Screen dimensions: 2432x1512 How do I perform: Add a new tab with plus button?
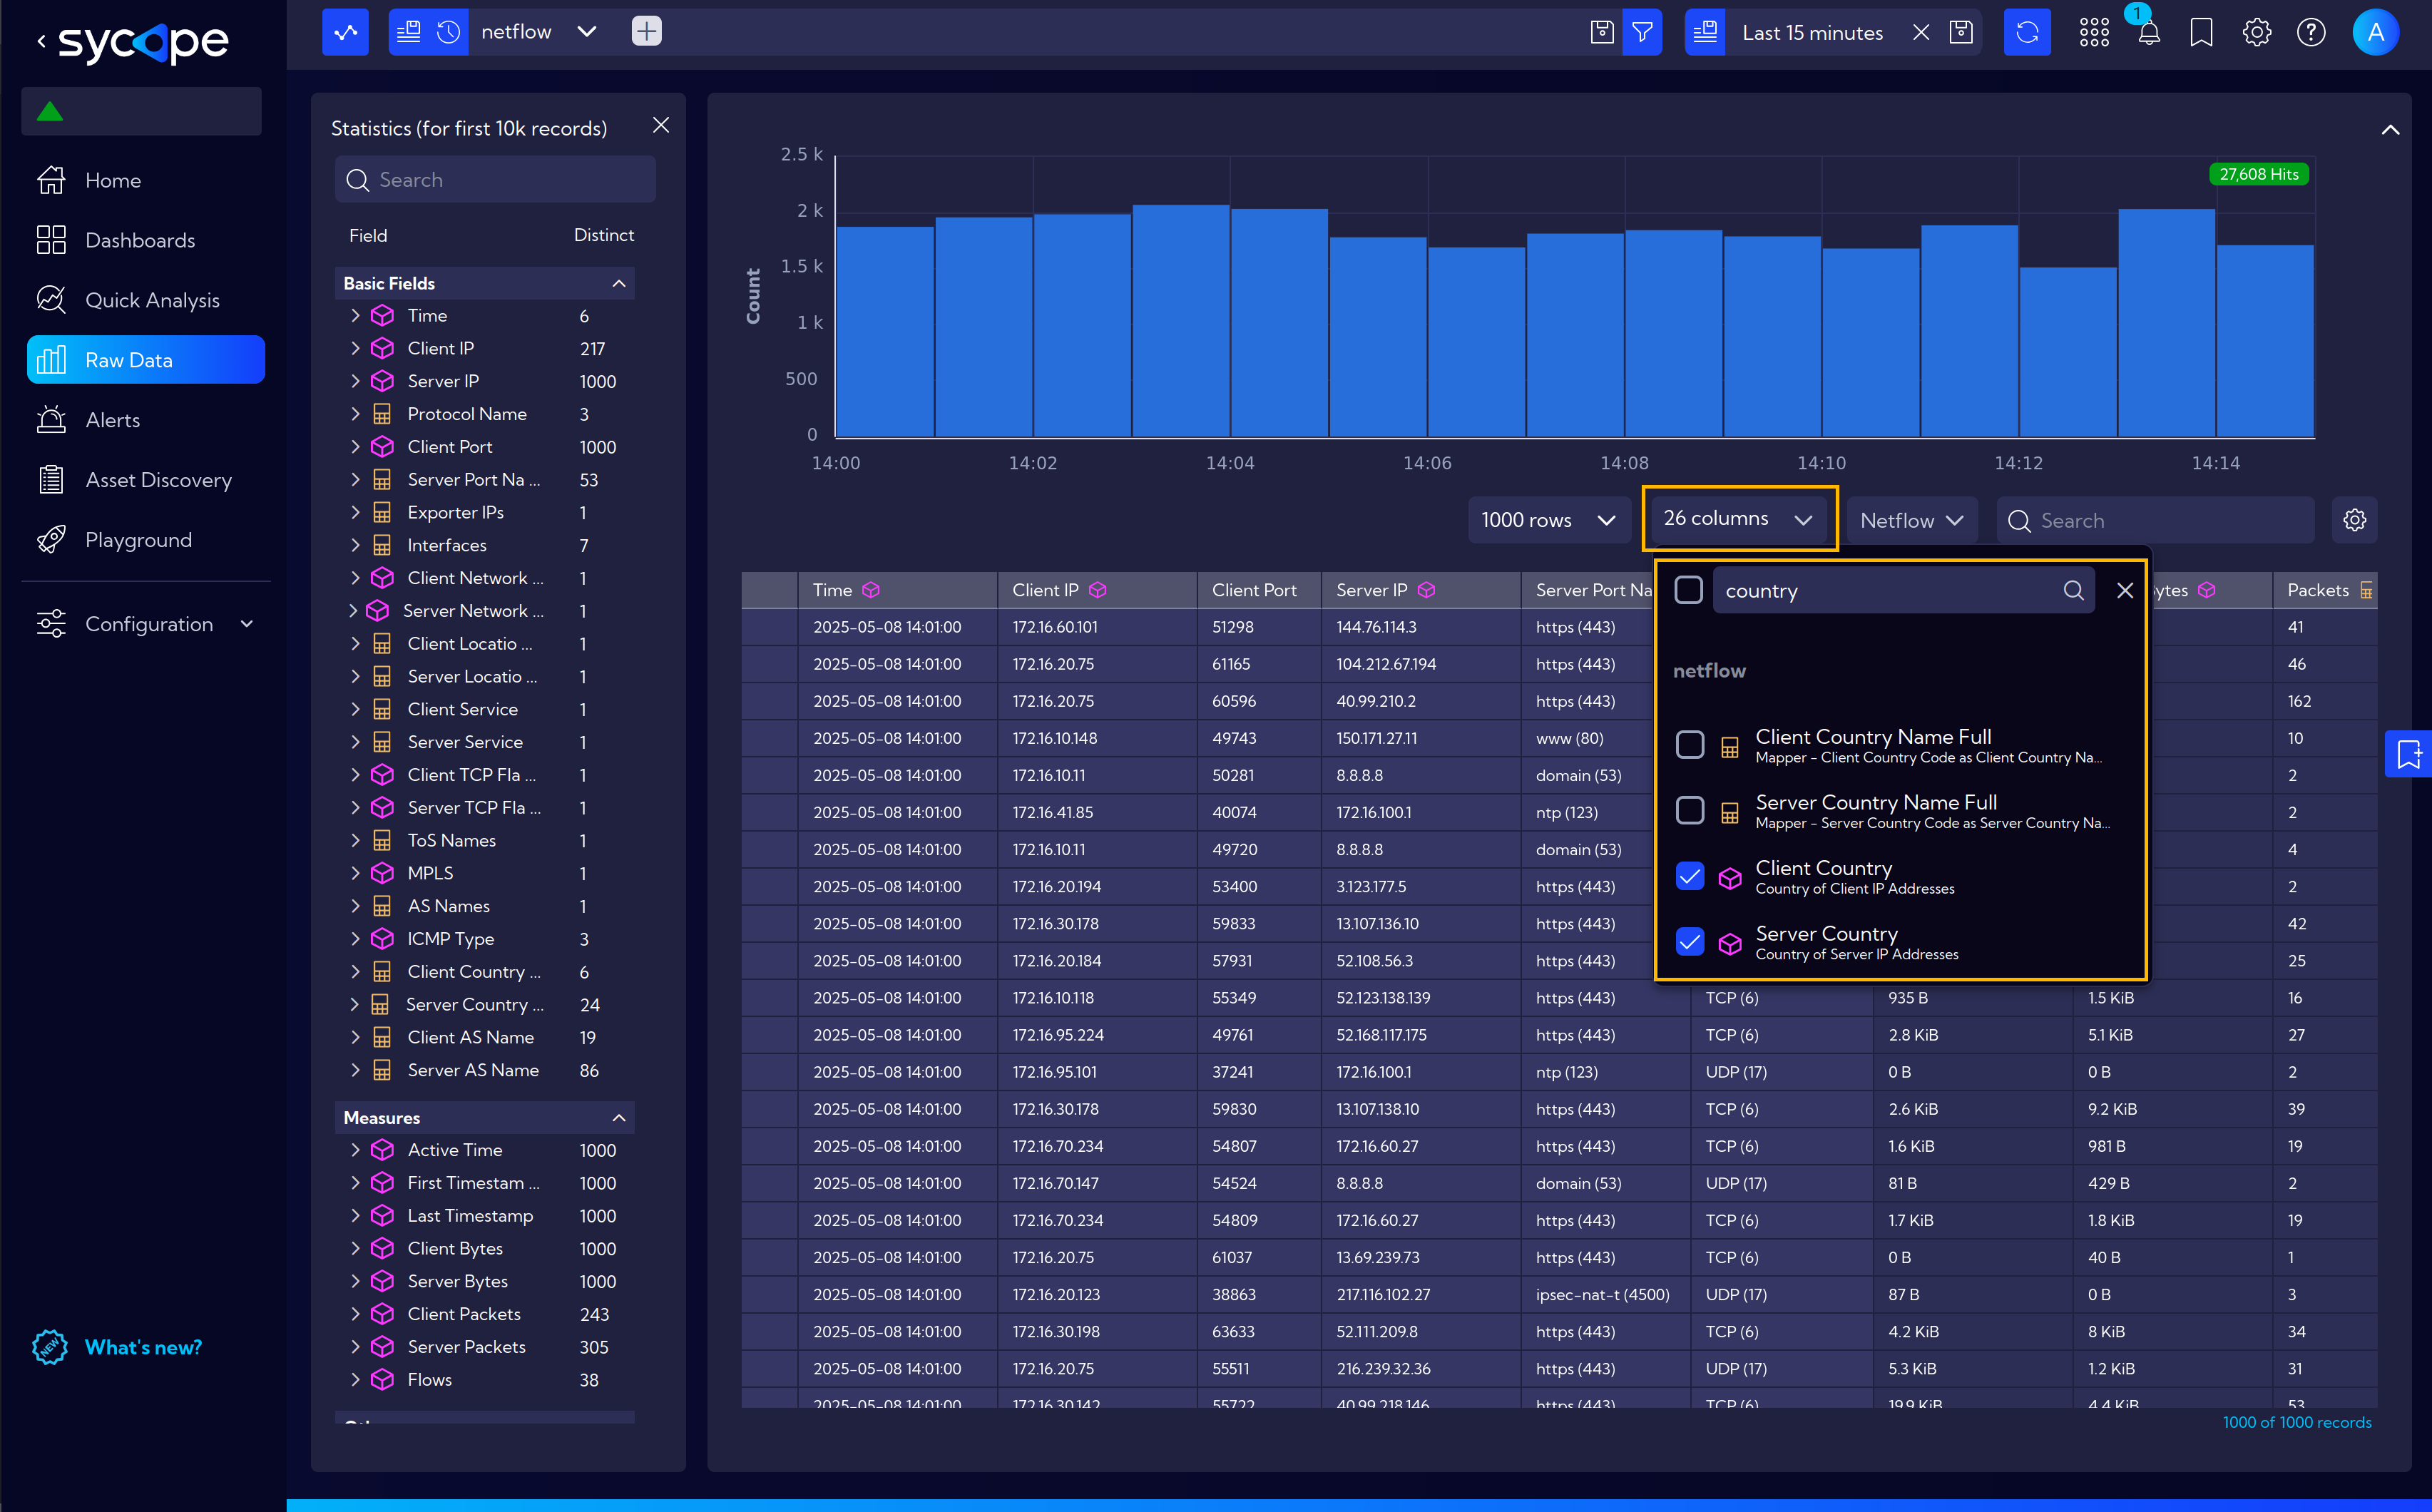(x=647, y=32)
